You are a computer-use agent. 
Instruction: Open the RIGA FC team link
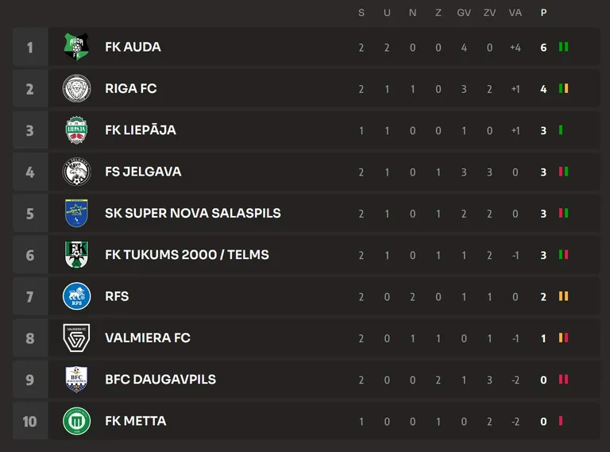point(131,89)
